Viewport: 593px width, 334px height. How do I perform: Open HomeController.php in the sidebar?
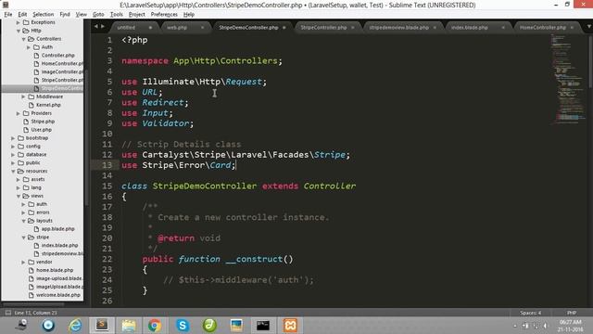click(x=62, y=64)
